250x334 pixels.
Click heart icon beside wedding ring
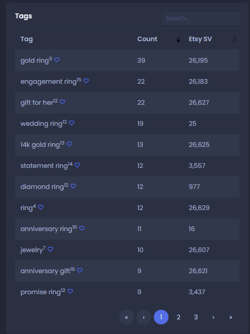point(71,123)
